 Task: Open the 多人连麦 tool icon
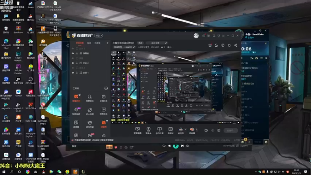point(90,111)
